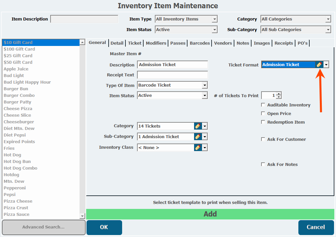Open the top Item Status filter dropdown
Image resolution: width=336 pixels, height=237 pixels.
pos(215,30)
